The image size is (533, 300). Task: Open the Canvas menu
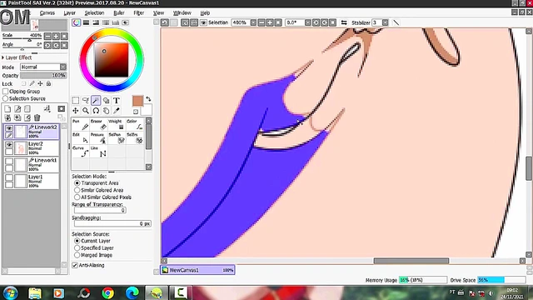pos(47,13)
